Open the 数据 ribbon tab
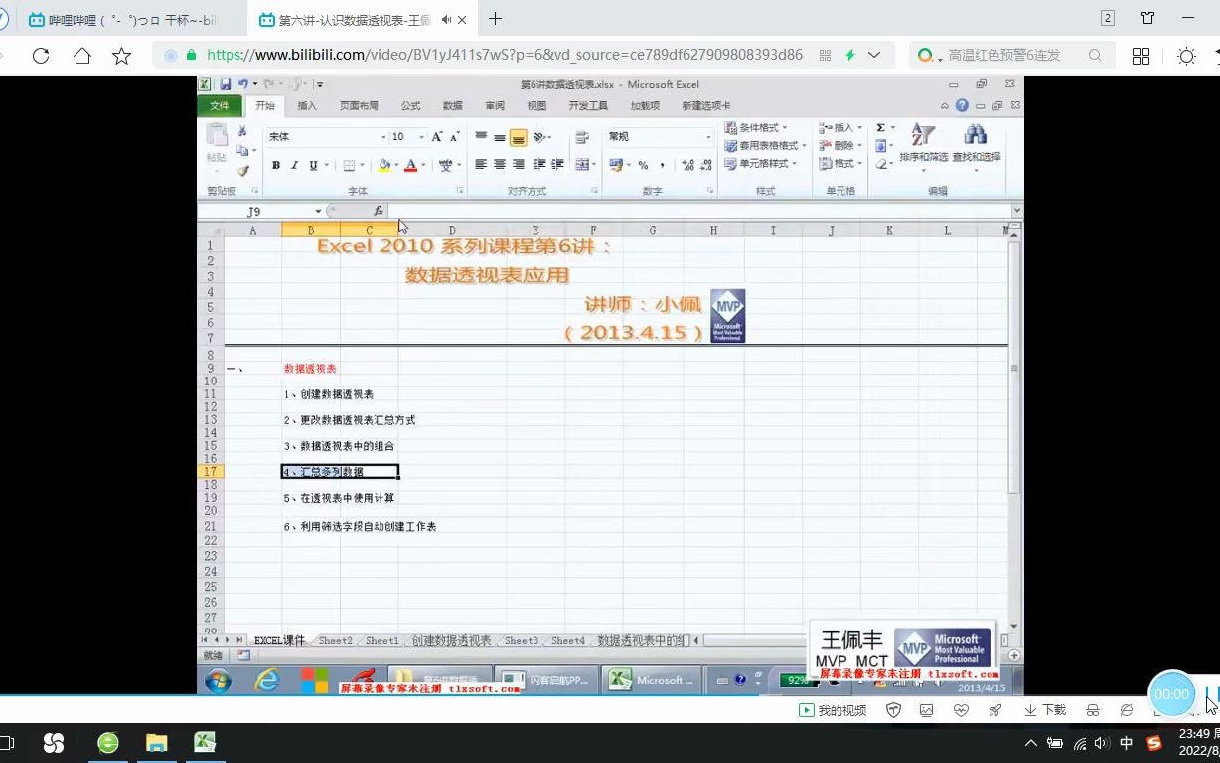This screenshot has width=1220, height=763. (x=452, y=105)
